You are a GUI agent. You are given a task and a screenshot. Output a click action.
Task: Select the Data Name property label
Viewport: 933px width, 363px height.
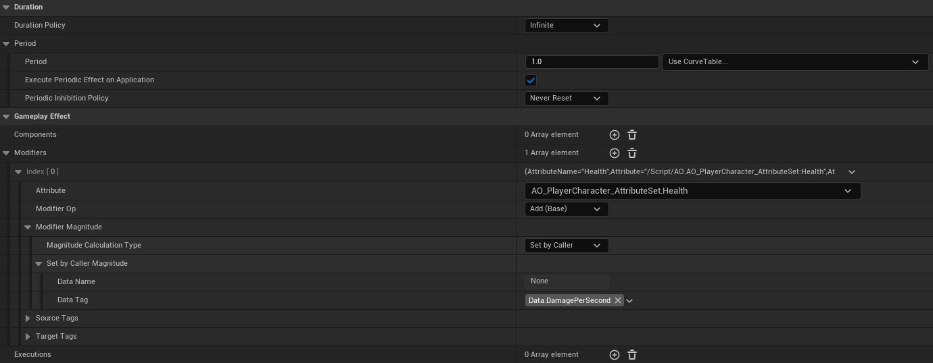(76, 281)
